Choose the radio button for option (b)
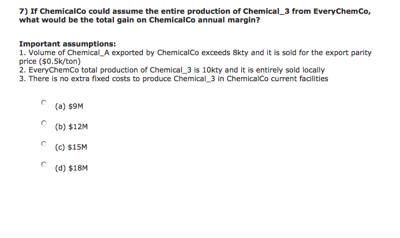The width and height of the screenshot is (400, 238). [44, 123]
